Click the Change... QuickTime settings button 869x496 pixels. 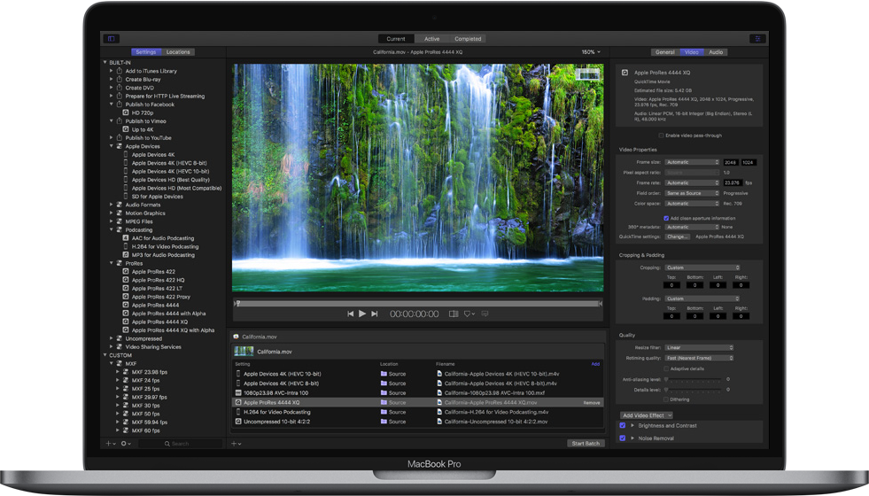(x=678, y=237)
